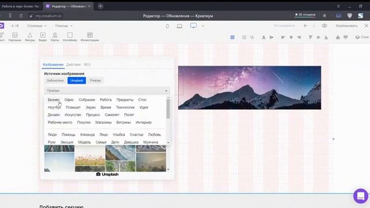The width and height of the screenshot is (370, 208).
Task: Switch to desktop monitor view
Action: tap(194, 25)
